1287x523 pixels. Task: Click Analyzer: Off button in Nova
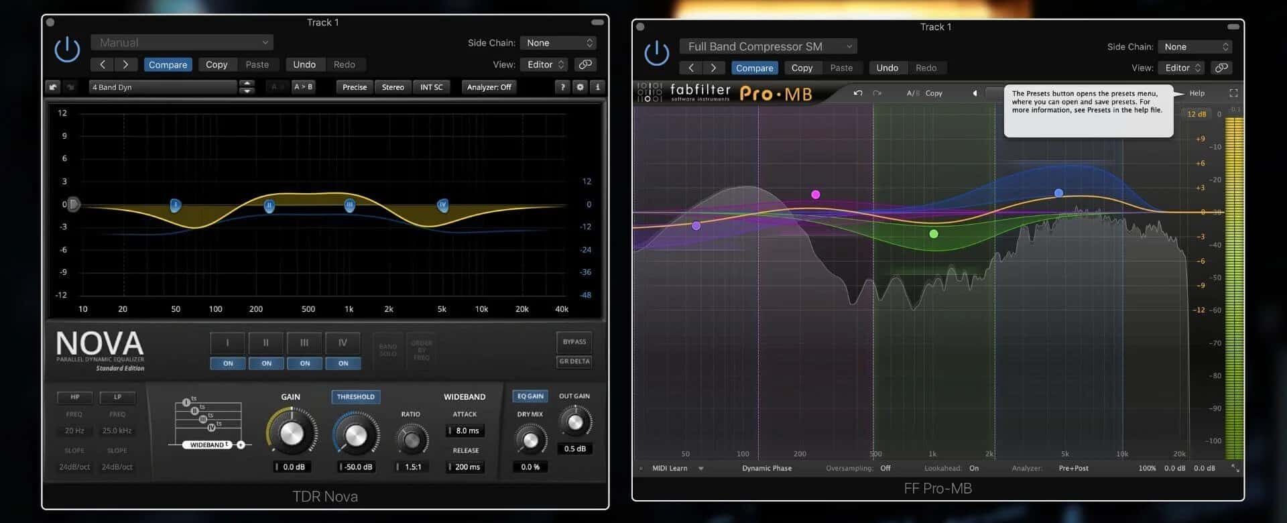point(489,87)
